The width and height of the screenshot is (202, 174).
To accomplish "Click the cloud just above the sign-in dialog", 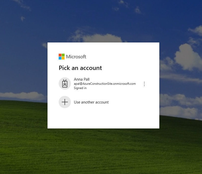I will tap(102, 38).
